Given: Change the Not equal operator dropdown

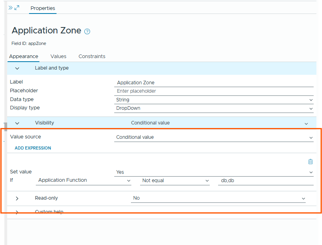Looking at the screenshot, I should point(175,181).
